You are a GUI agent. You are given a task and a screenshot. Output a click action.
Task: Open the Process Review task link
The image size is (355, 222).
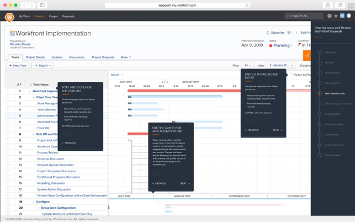point(47,152)
